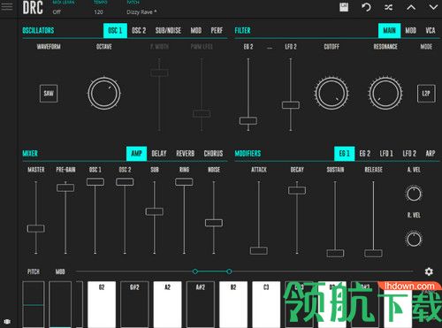Click the save patch disk icon
This screenshot has height=328, width=442.
344,7
